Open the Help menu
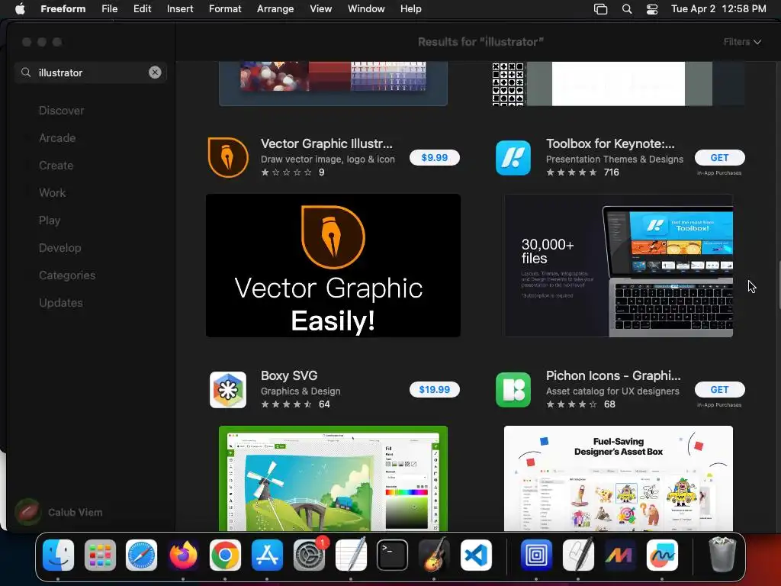Image resolution: width=781 pixels, height=586 pixels. point(410,8)
